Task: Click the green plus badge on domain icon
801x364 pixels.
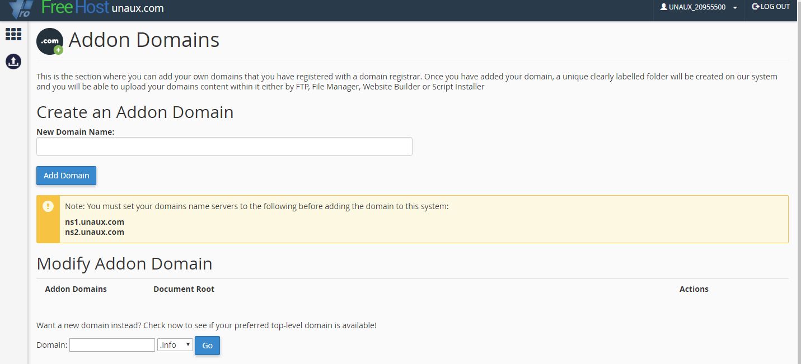Action: (x=59, y=51)
